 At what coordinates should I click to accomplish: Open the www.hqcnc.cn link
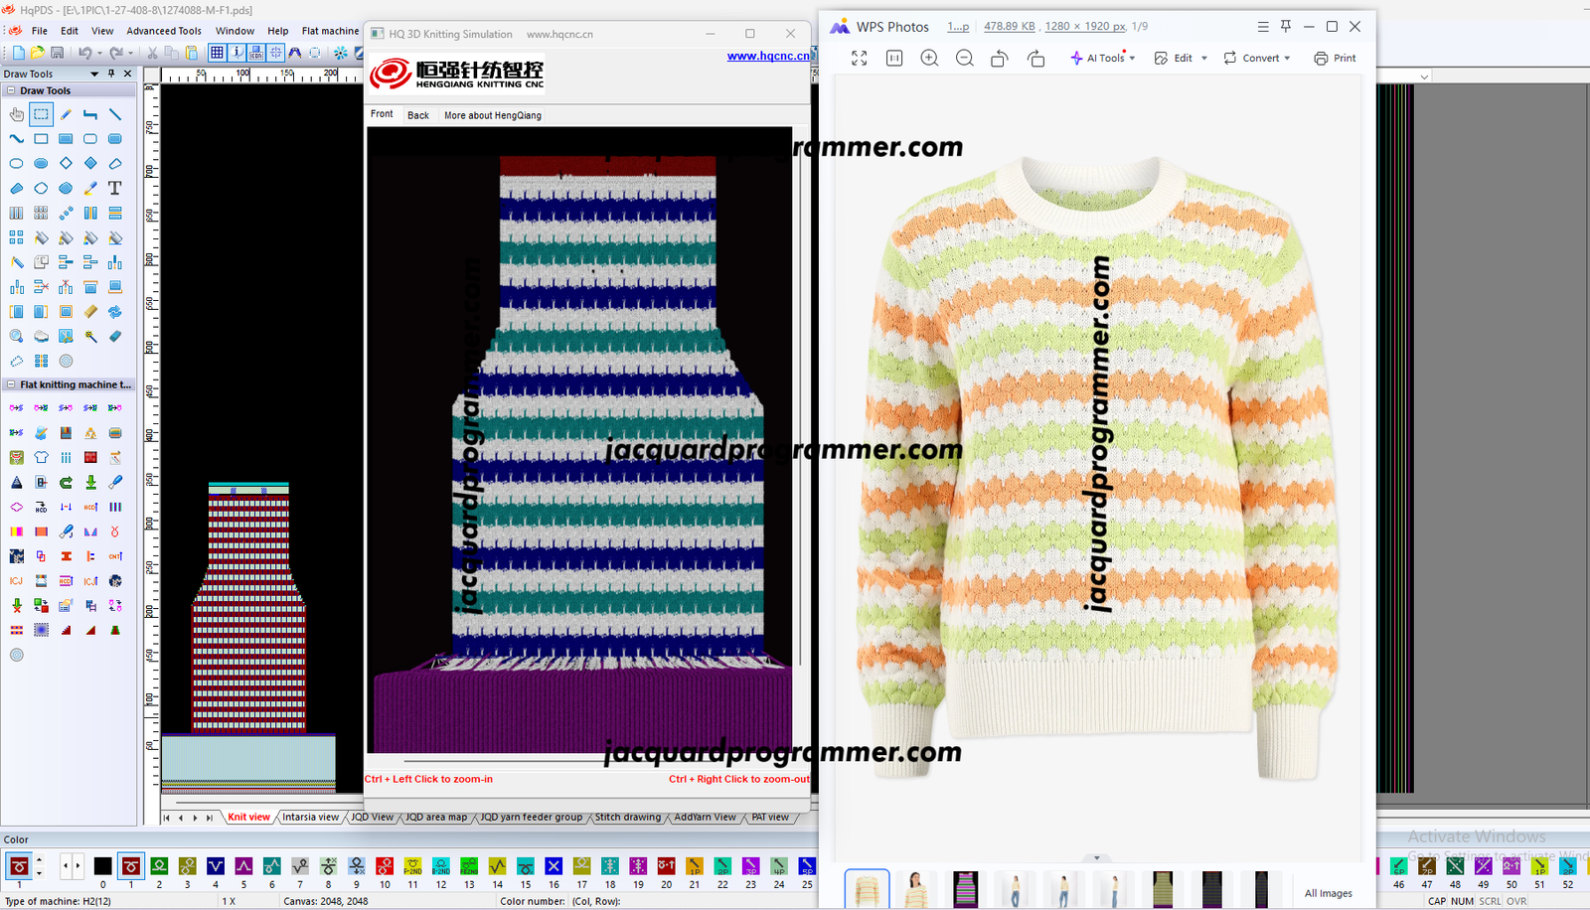coord(767,56)
